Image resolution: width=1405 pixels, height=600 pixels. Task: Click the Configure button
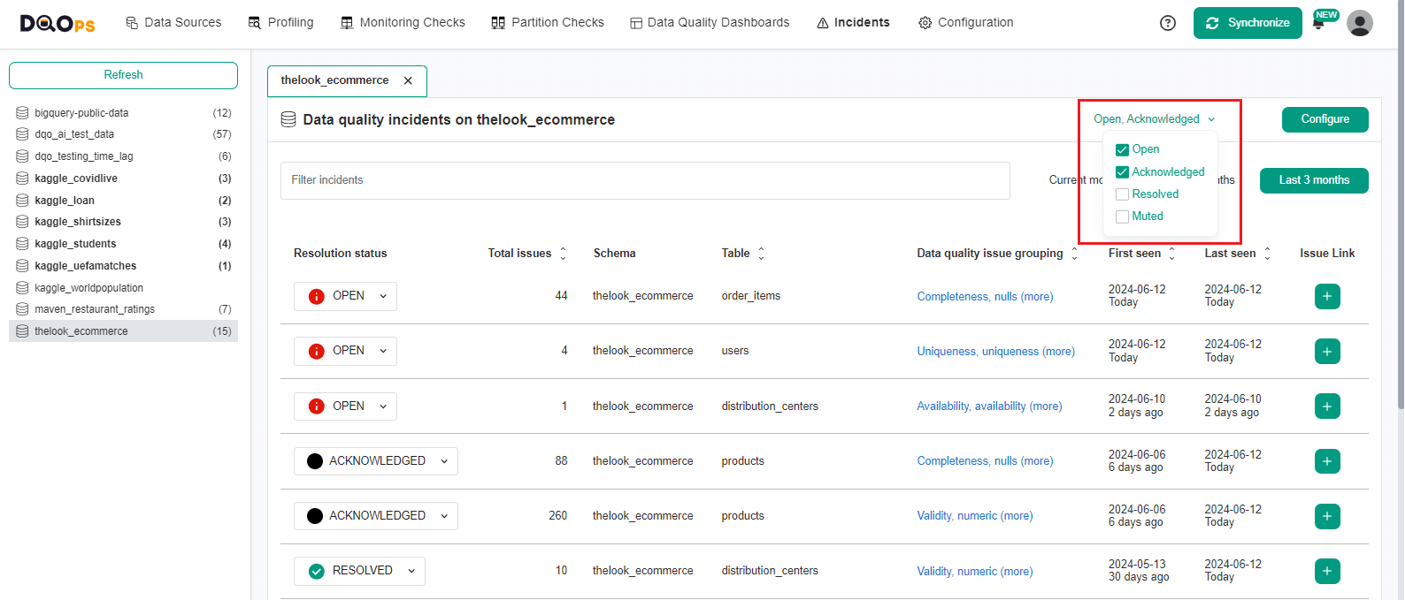coord(1325,119)
